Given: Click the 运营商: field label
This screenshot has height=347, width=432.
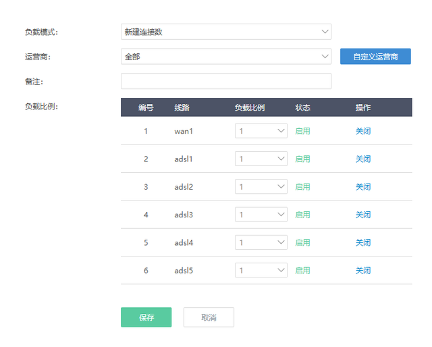Looking at the screenshot, I should click(x=38, y=57).
